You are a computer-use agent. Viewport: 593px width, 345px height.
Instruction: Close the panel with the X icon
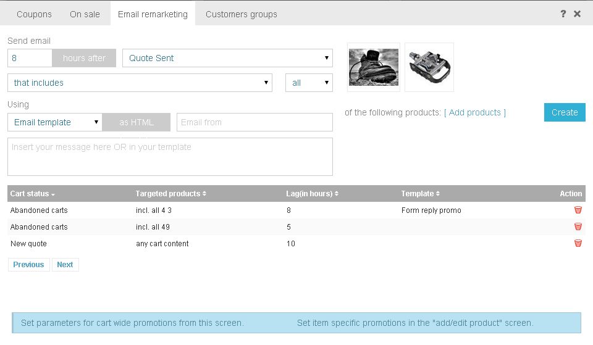[x=577, y=14]
